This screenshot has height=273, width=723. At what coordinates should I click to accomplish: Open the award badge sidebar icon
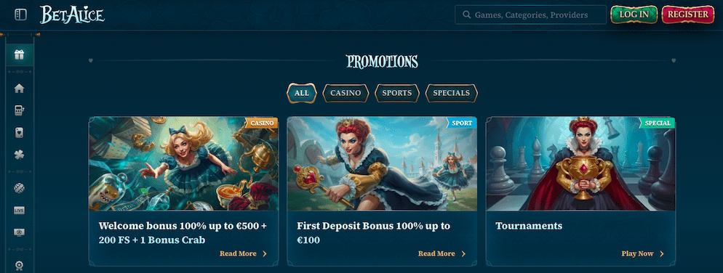[20, 266]
